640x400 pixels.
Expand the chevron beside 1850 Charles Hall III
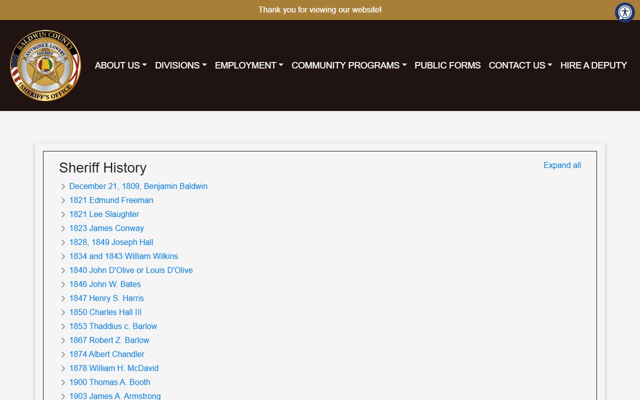63,312
